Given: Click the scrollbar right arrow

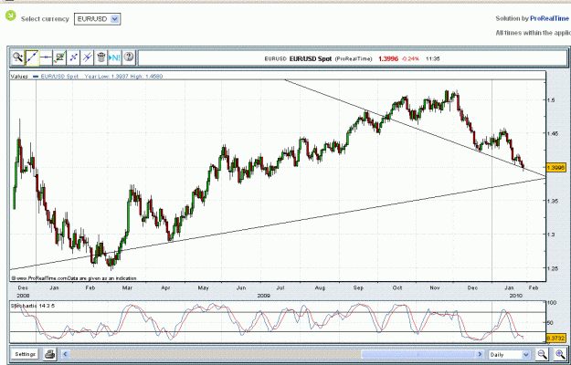Looking at the screenshot, I should (480, 354).
